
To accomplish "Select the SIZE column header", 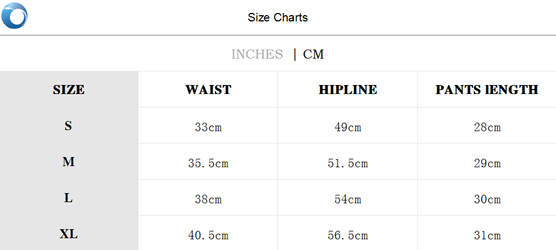I will point(69,90).
